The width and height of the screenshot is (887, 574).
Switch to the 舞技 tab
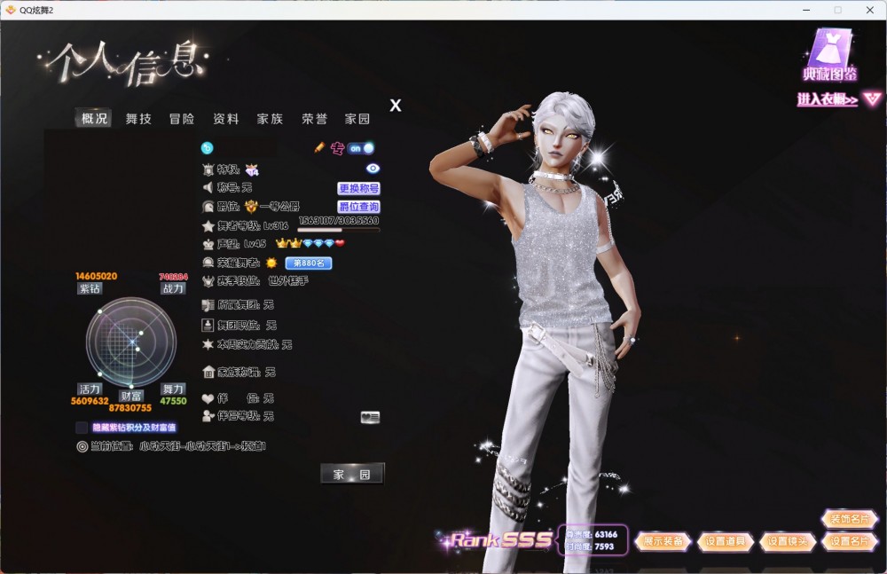(x=138, y=119)
